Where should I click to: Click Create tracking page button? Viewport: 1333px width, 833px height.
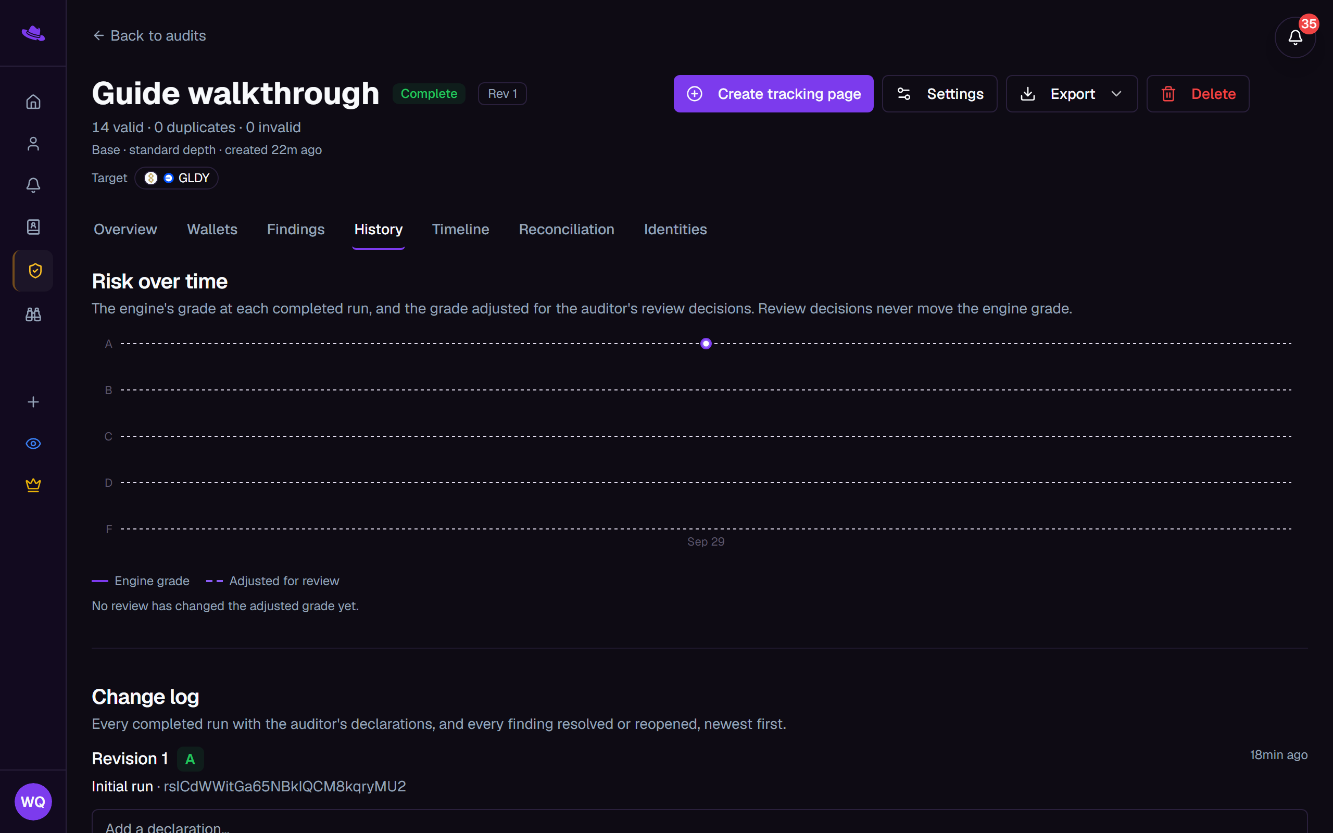(x=773, y=94)
